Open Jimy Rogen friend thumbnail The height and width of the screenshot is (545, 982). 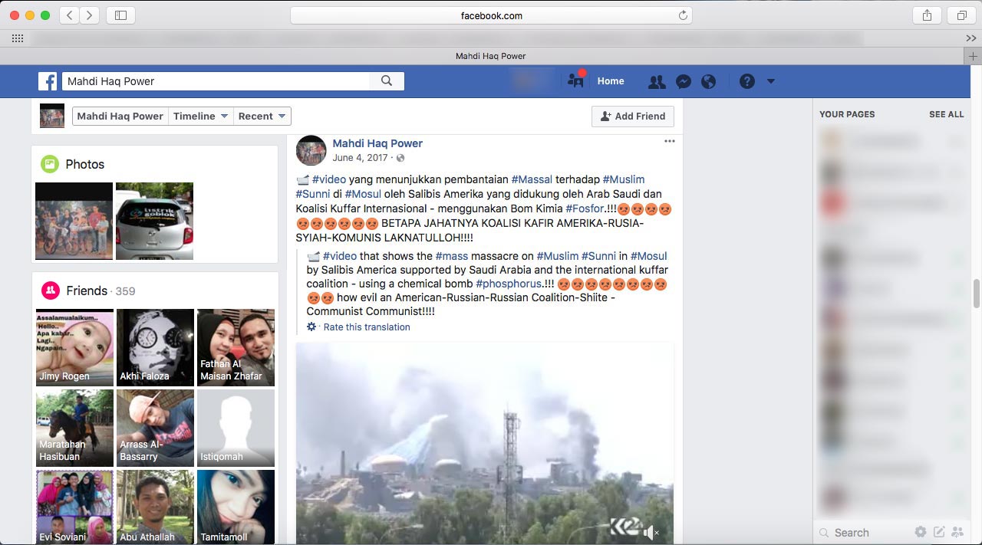click(x=74, y=347)
